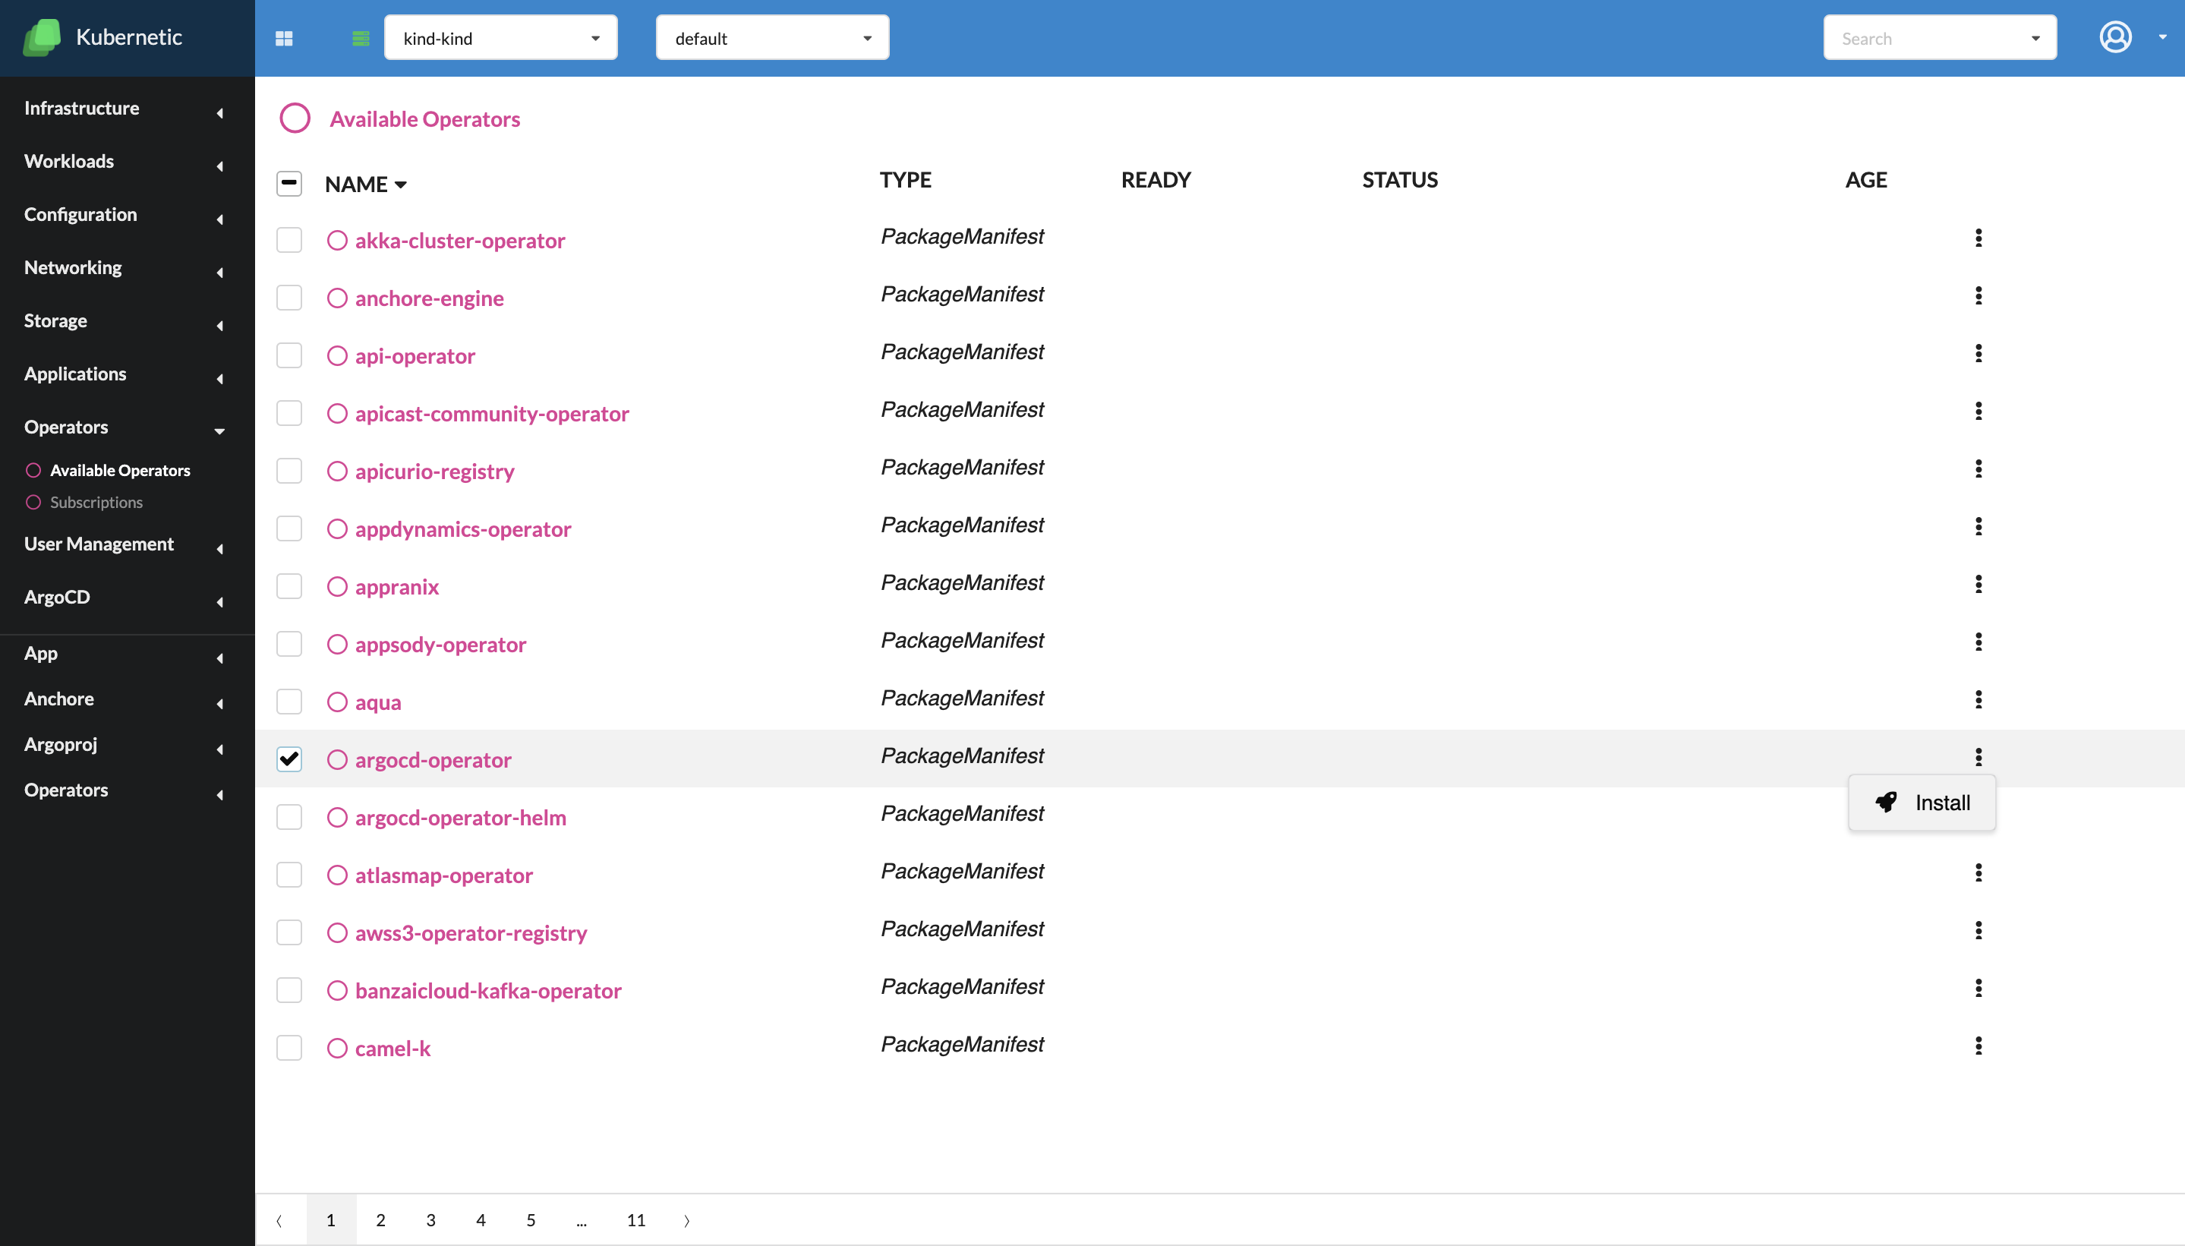Click three-dot menu of argocd-operator
The height and width of the screenshot is (1246, 2185).
tap(1978, 756)
